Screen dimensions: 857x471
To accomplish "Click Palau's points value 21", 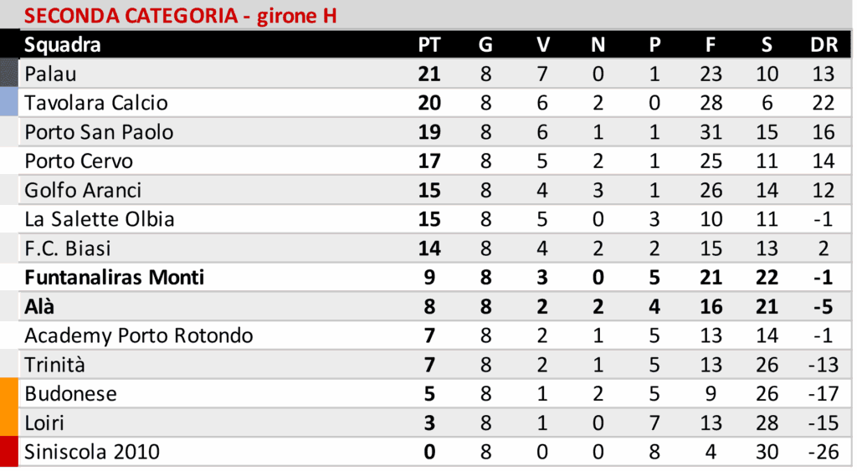I will [x=429, y=74].
